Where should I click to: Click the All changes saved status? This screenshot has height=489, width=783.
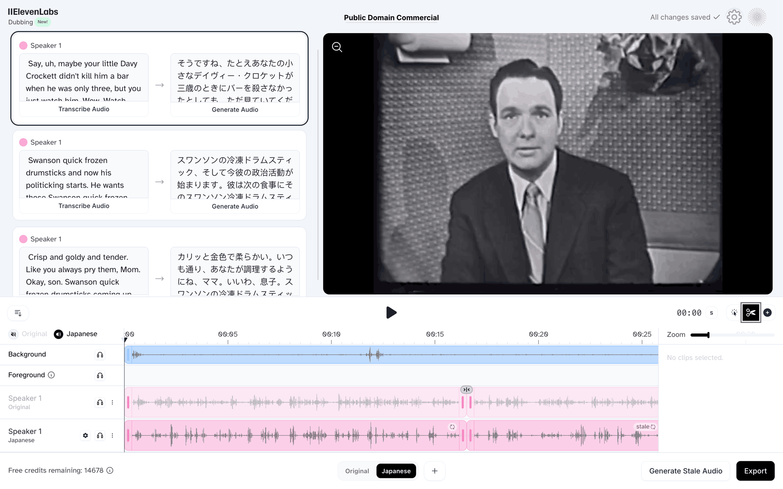[x=685, y=17]
